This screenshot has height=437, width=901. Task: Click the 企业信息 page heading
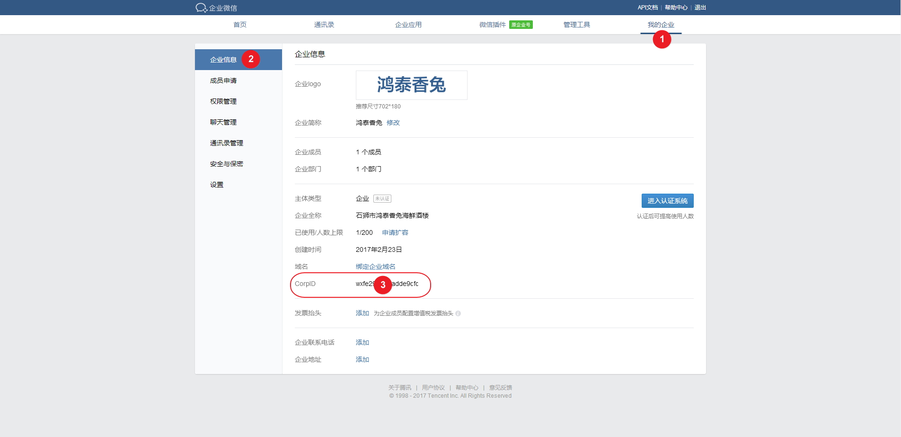click(310, 54)
